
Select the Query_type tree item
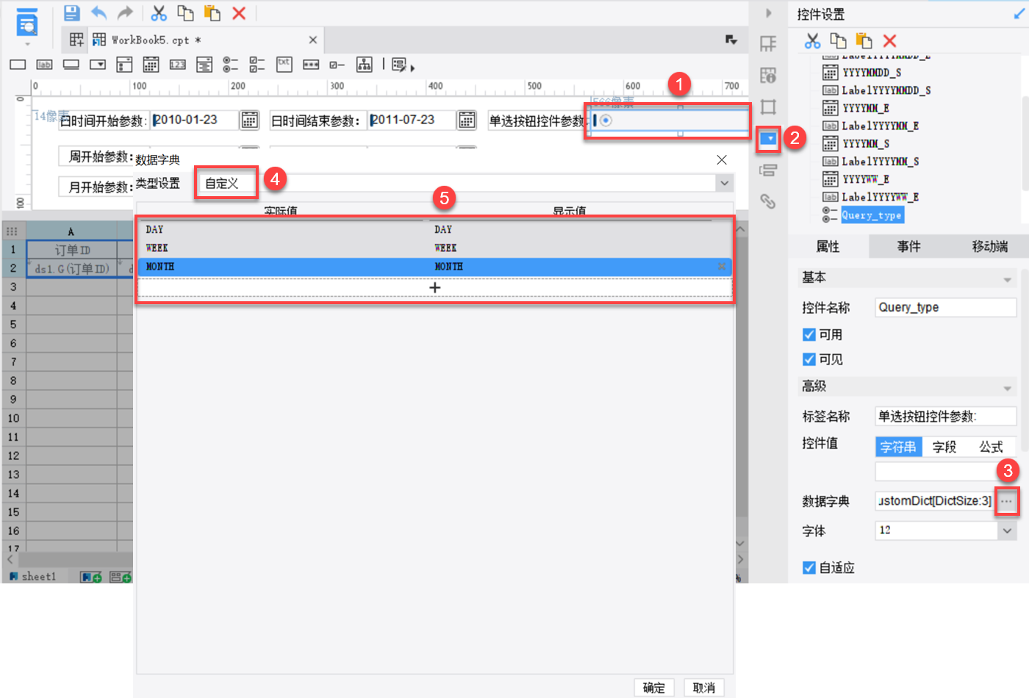pos(872,215)
